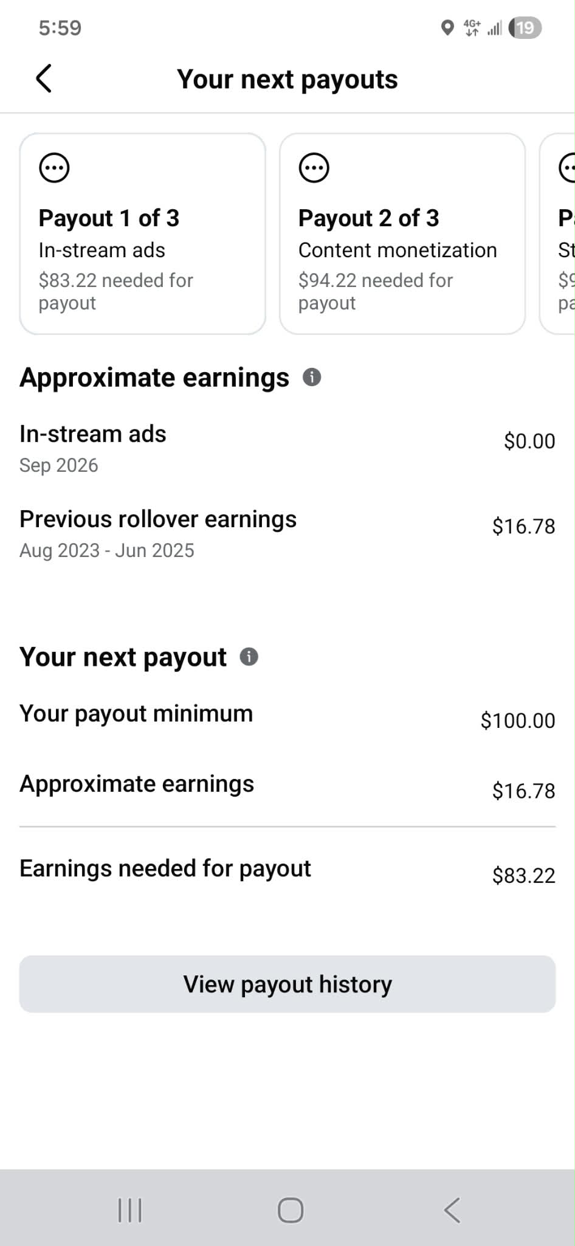Open ellipsis icon on Payout 1 card
Image resolution: width=575 pixels, height=1246 pixels.
pos(54,167)
